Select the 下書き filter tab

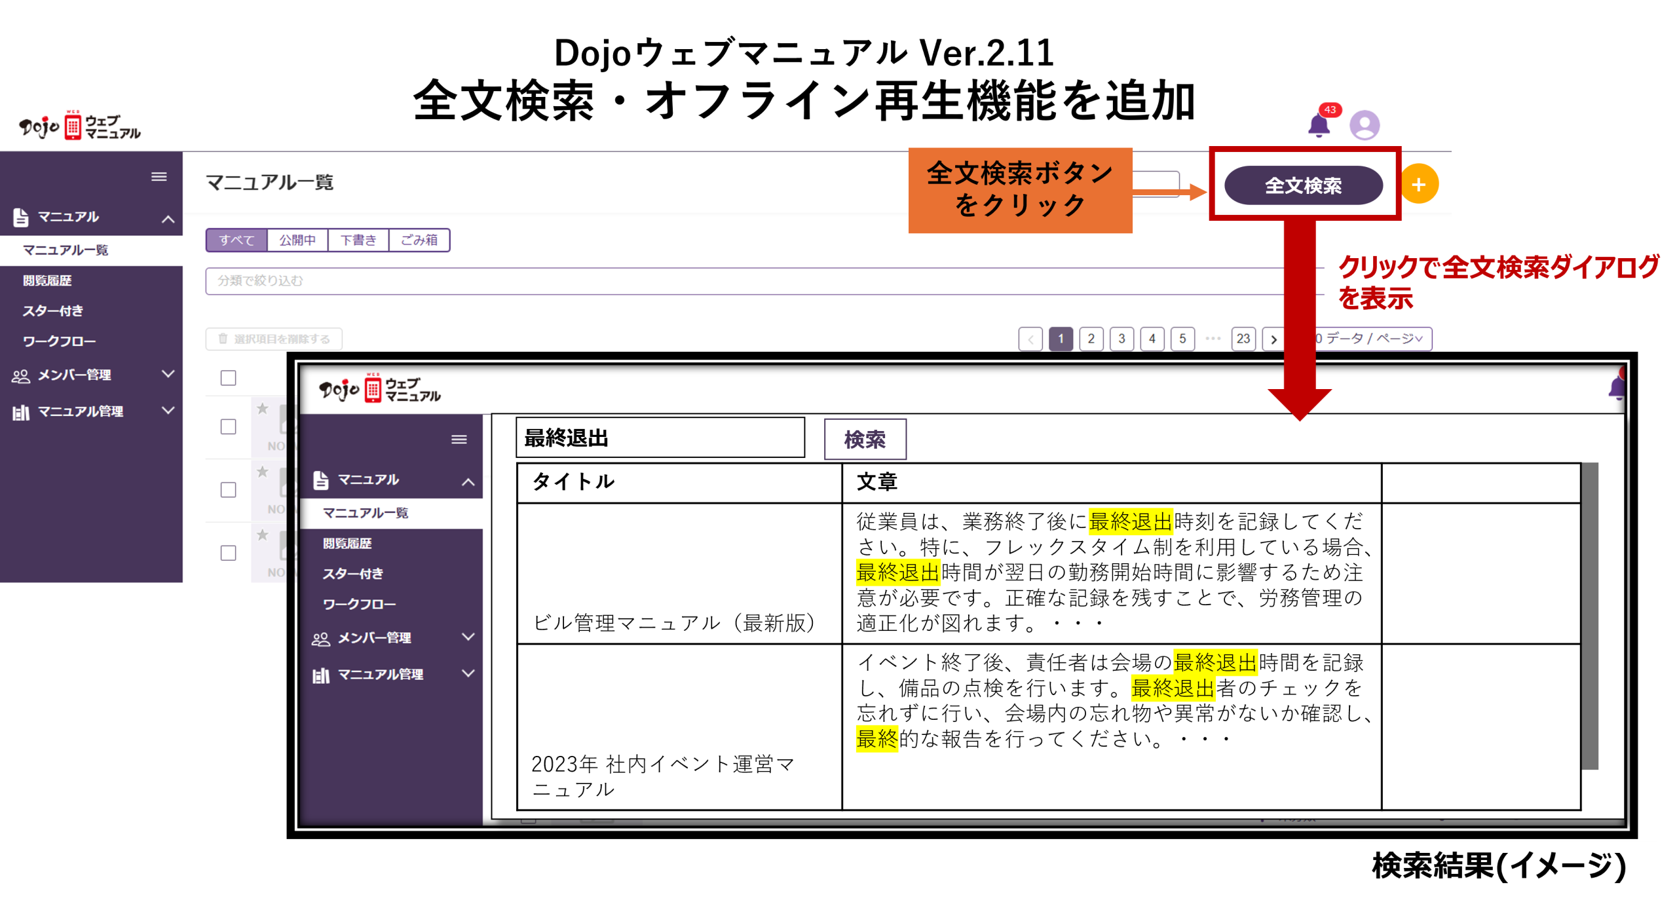(358, 240)
